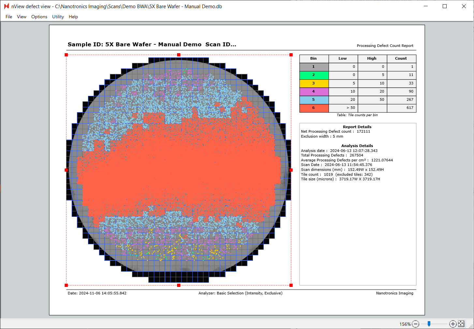Image resolution: width=474 pixels, height=329 pixels.
Task: Open the Help menu
Action: point(73,17)
